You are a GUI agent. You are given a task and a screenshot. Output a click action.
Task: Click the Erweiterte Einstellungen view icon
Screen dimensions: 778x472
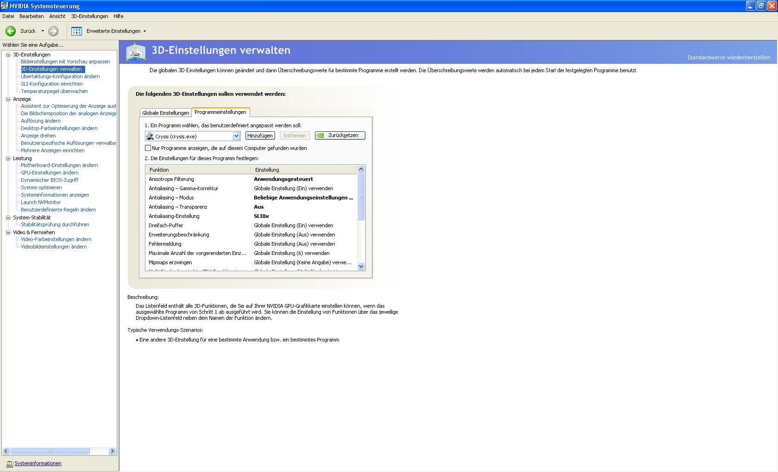pos(77,31)
